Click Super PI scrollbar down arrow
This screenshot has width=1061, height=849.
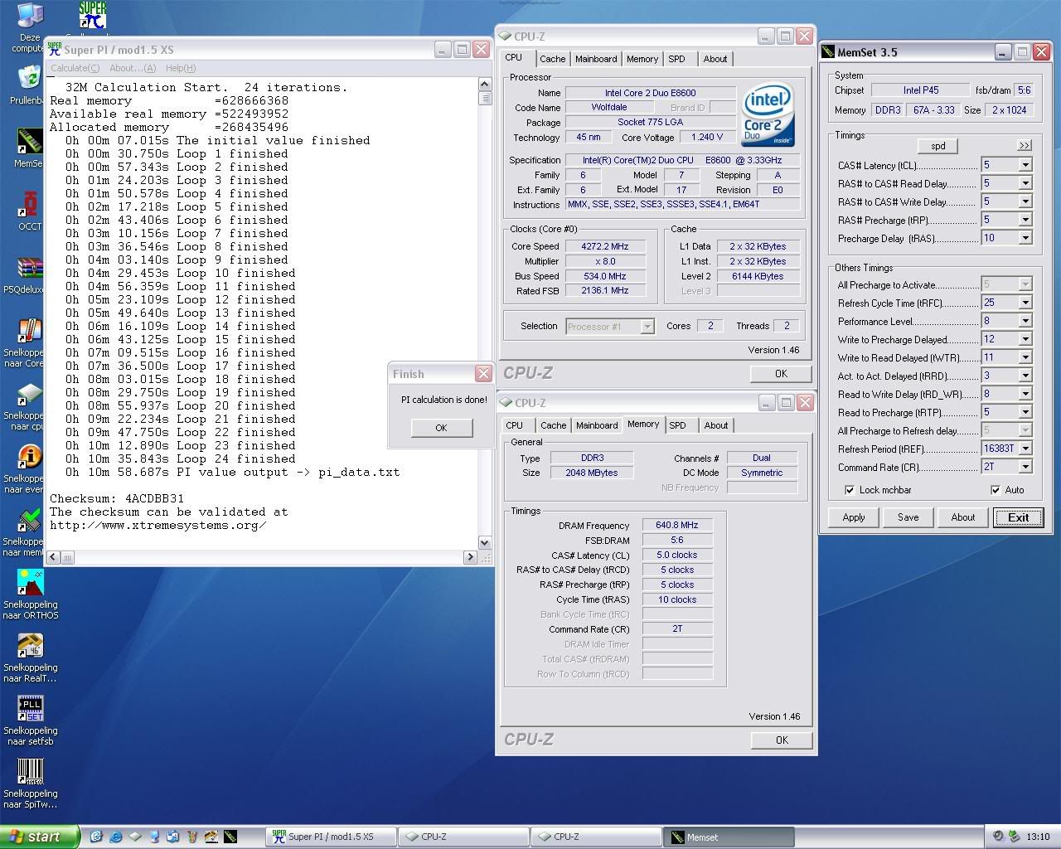pos(485,542)
